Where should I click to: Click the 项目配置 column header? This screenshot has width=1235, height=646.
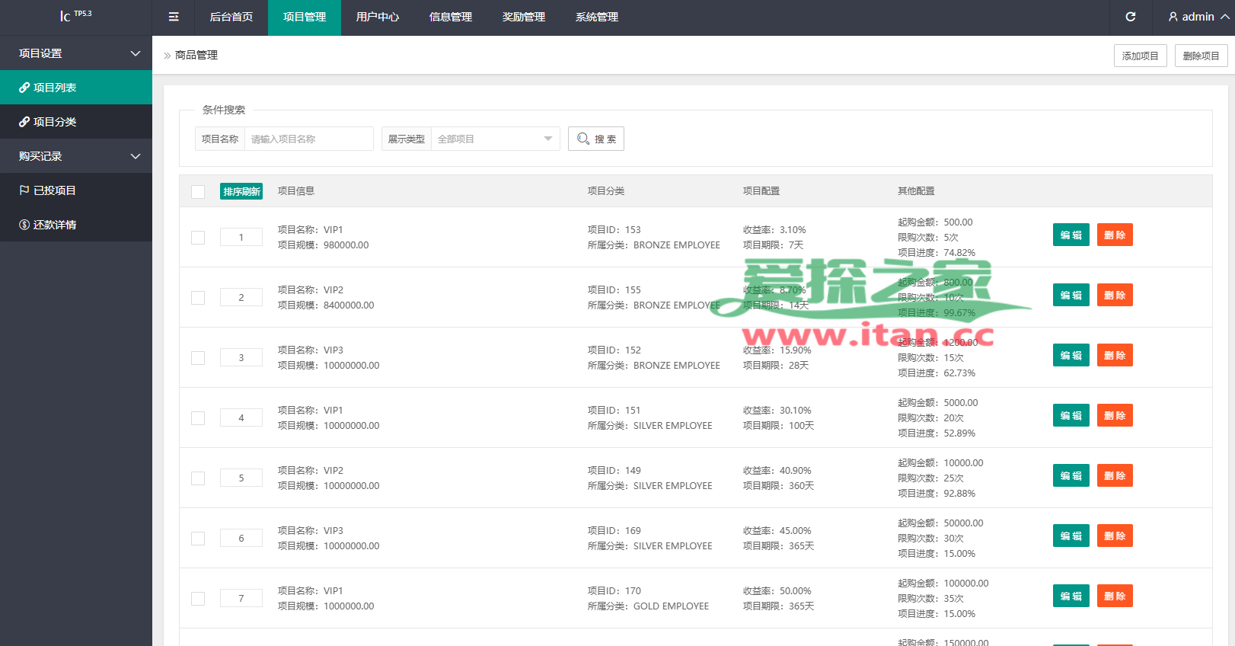(x=761, y=191)
